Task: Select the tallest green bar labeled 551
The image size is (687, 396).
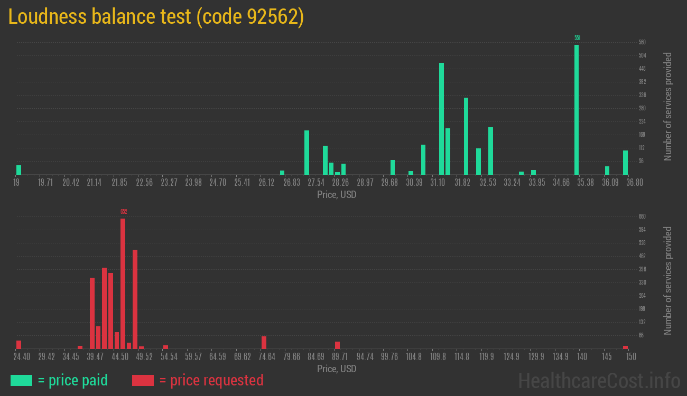Action: pos(578,106)
